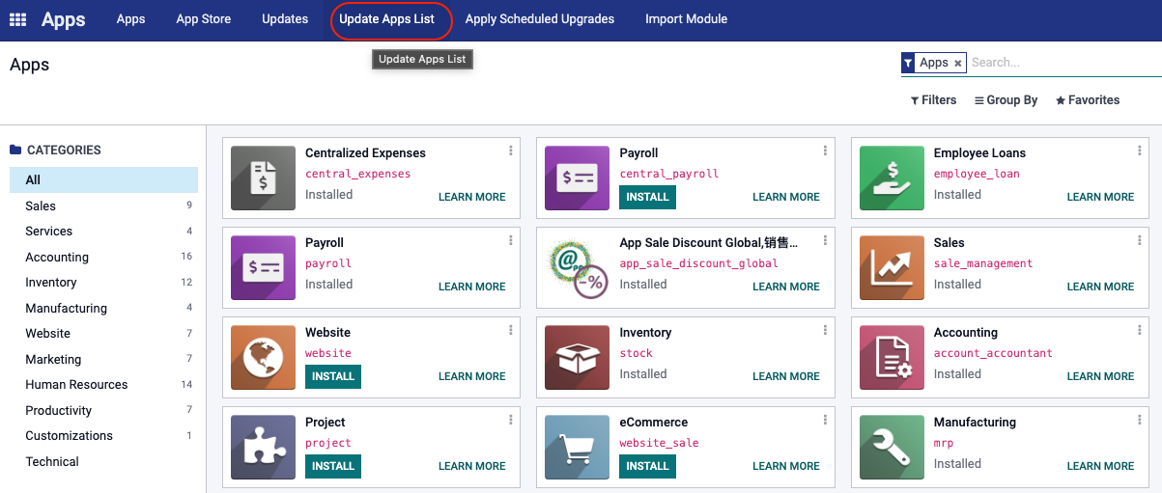Open the Filters dropdown
Viewport: 1162px width, 493px height.
click(933, 100)
